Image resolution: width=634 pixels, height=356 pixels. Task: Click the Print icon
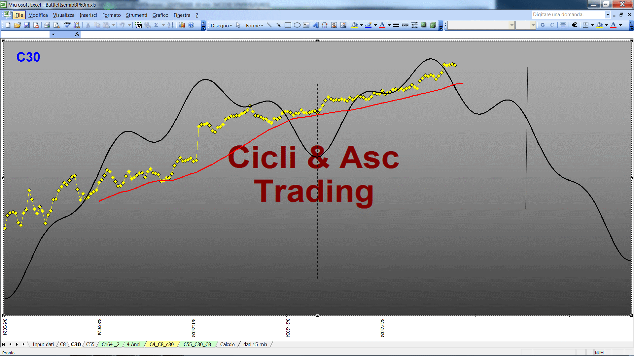pyautogui.click(x=47, y=25)
